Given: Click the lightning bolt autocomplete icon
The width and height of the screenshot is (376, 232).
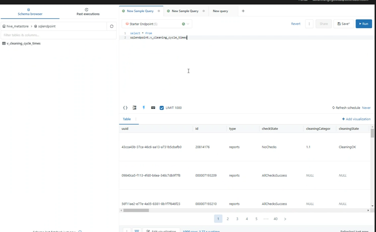Looking at the screenshot, I should click(x=144, y=108).
